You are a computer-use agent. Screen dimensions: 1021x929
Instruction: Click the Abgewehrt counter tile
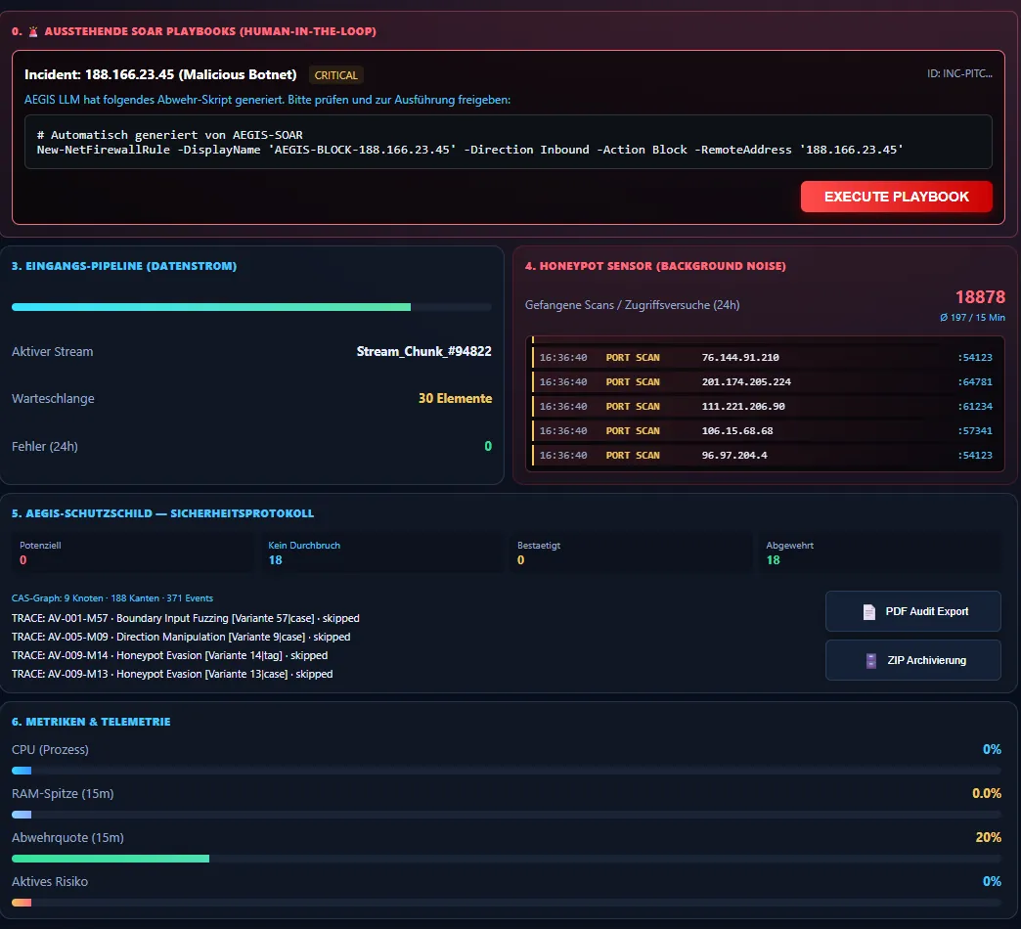pyautogui.click(x=879, y=553)
